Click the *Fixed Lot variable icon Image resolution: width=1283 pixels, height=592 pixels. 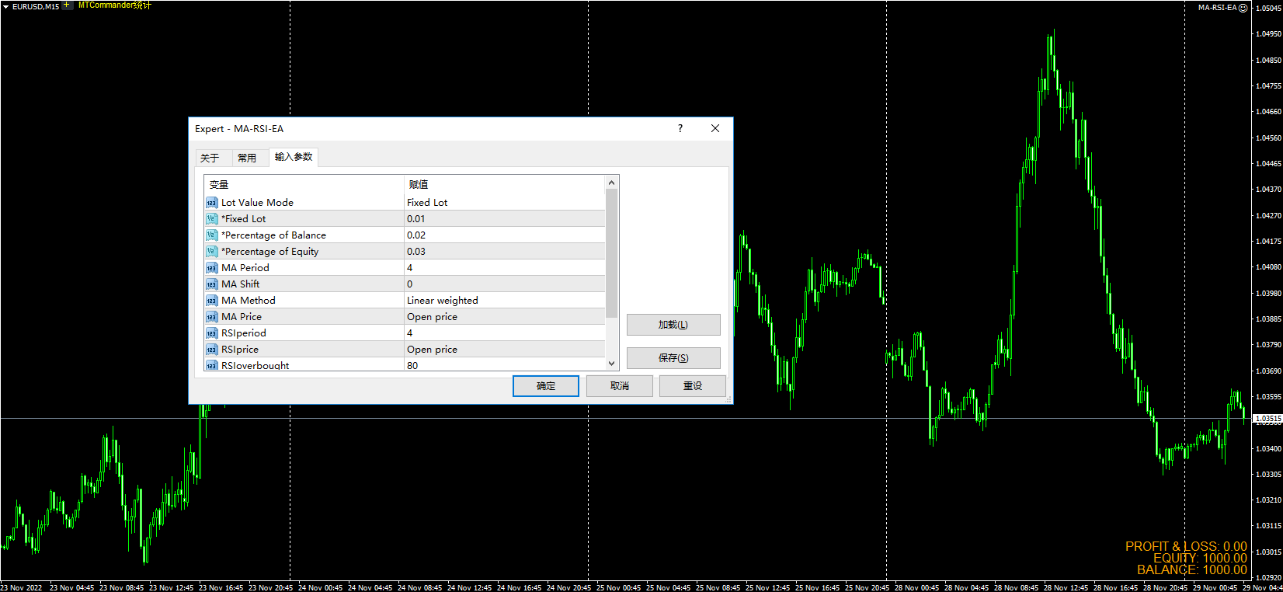click(x=211, y=219)
